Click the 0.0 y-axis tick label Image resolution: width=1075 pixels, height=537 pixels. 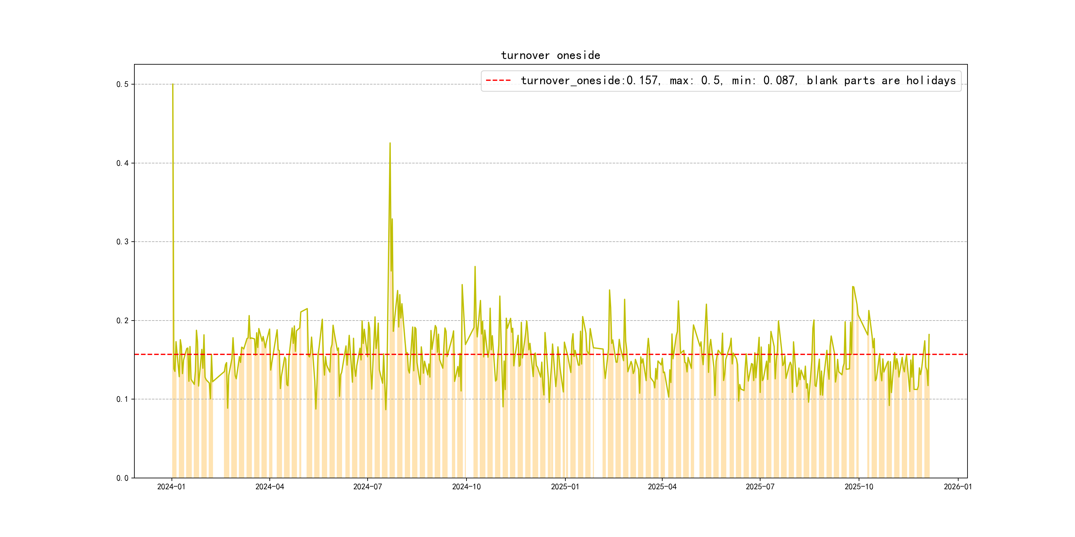click(122, 478)
